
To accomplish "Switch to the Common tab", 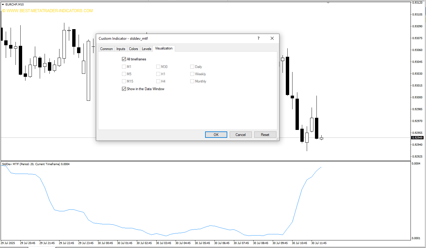I will click(106, 49).
